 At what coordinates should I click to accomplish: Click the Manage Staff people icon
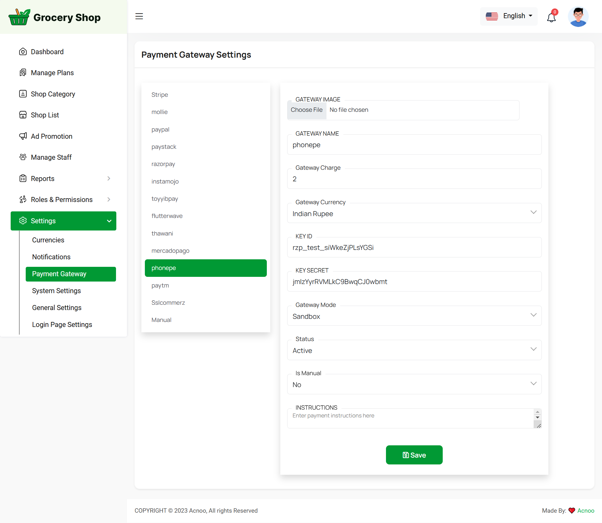pos(23,157)
